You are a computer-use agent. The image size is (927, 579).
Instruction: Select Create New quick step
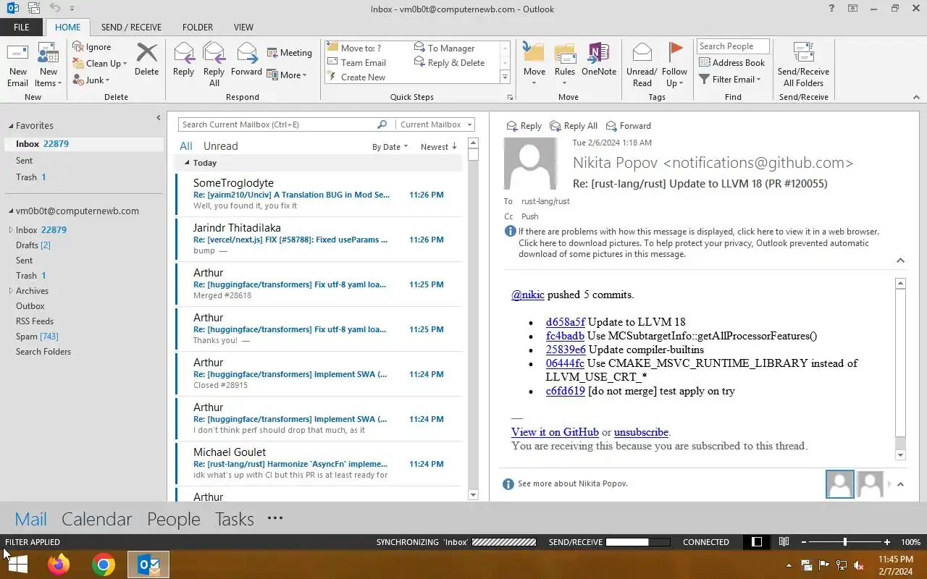(x=357, y=77)
